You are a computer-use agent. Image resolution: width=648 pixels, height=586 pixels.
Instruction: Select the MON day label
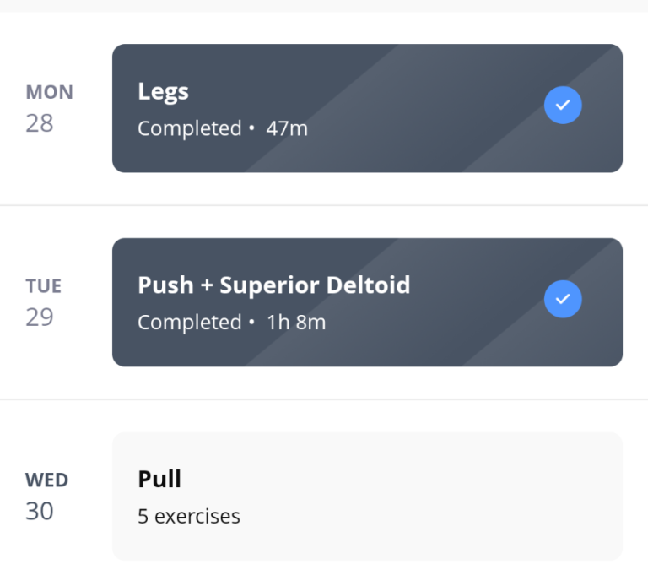point(49,92)
